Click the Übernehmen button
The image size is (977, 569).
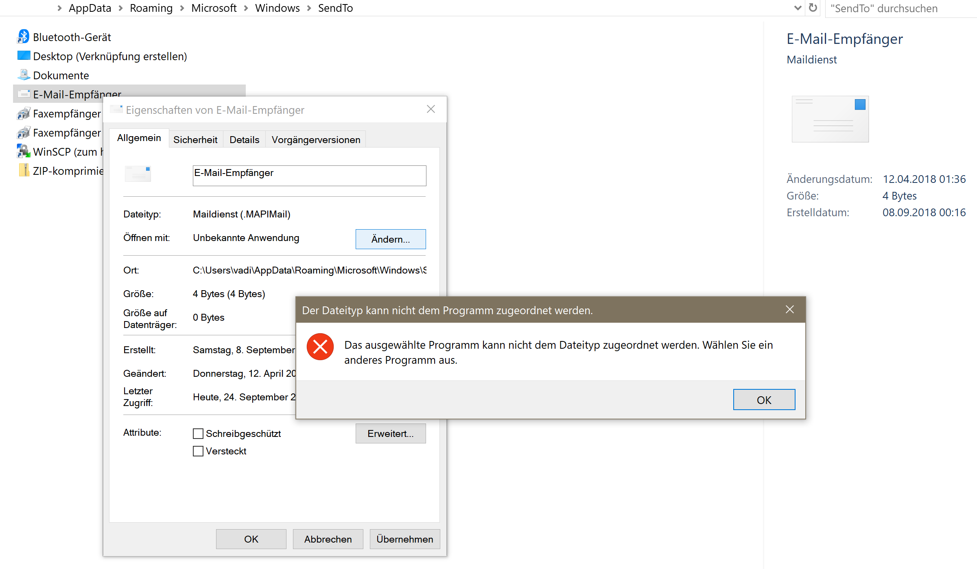(x=405, y=539)
